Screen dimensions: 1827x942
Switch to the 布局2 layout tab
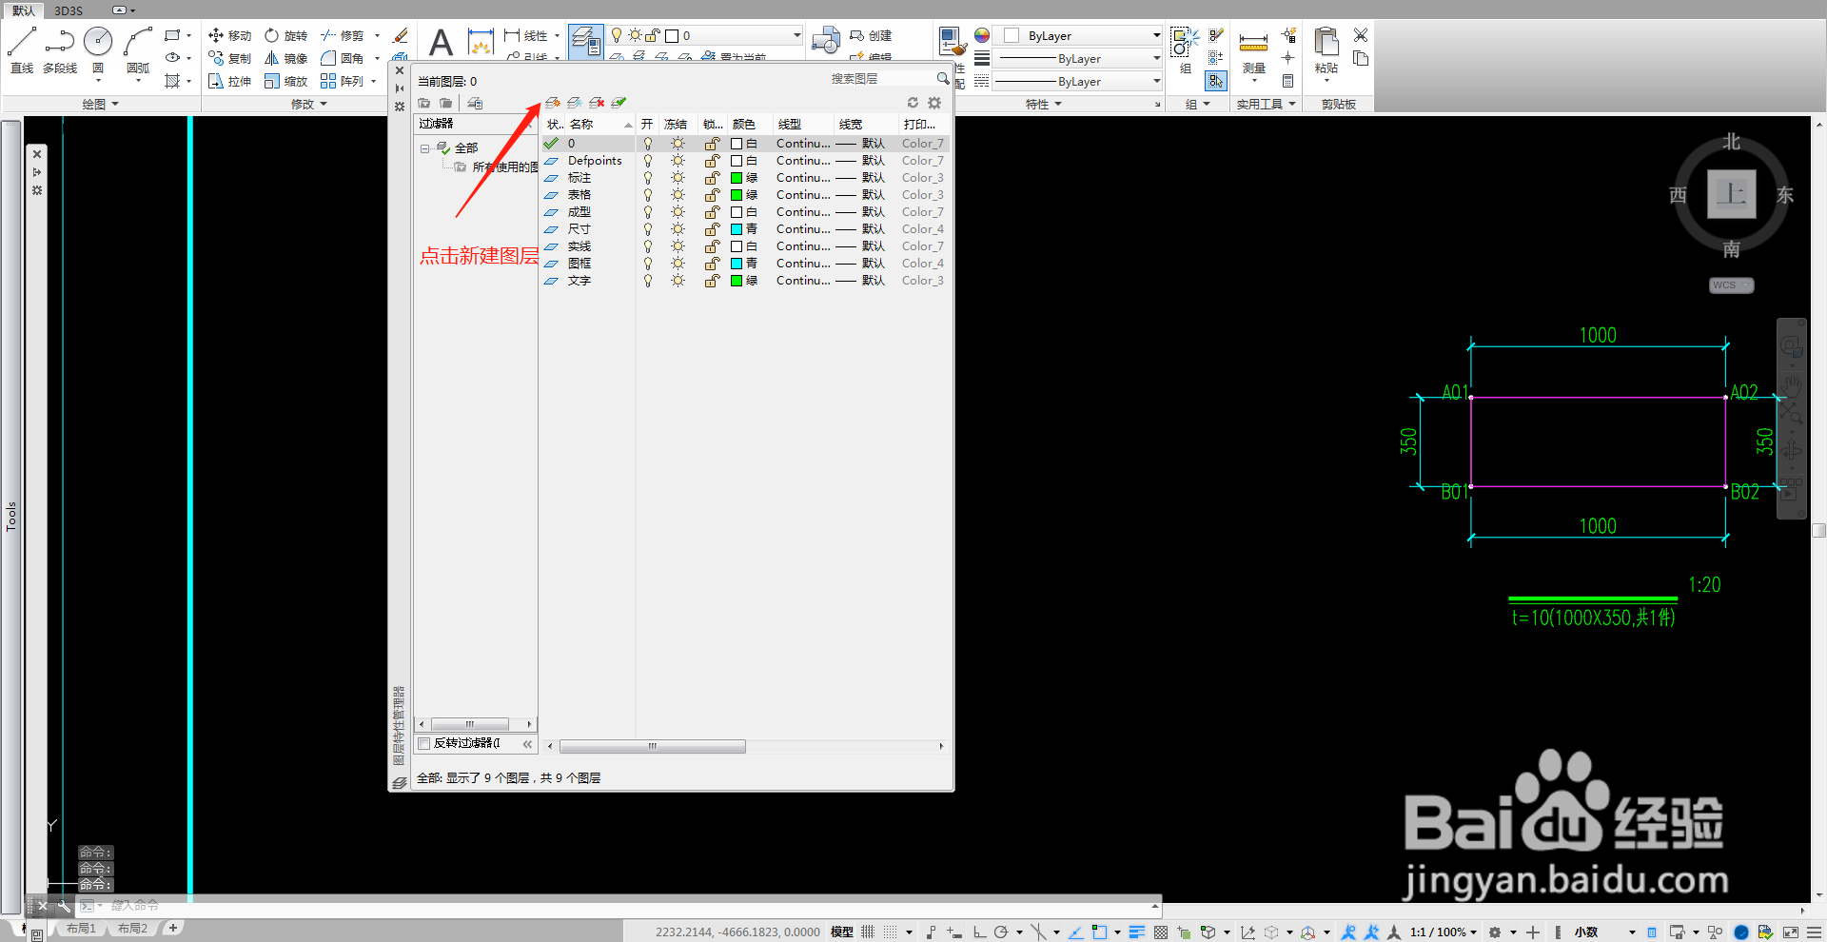tap(132, 928)
